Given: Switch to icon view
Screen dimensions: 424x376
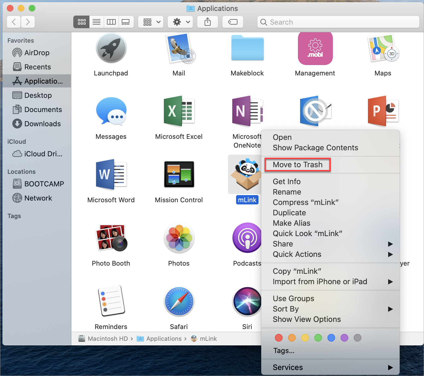Looking at the screenshot, I should [x=82, y=22].
